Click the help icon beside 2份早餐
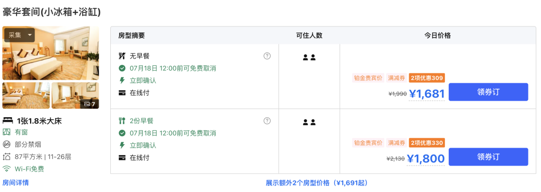 coord(266,121)
